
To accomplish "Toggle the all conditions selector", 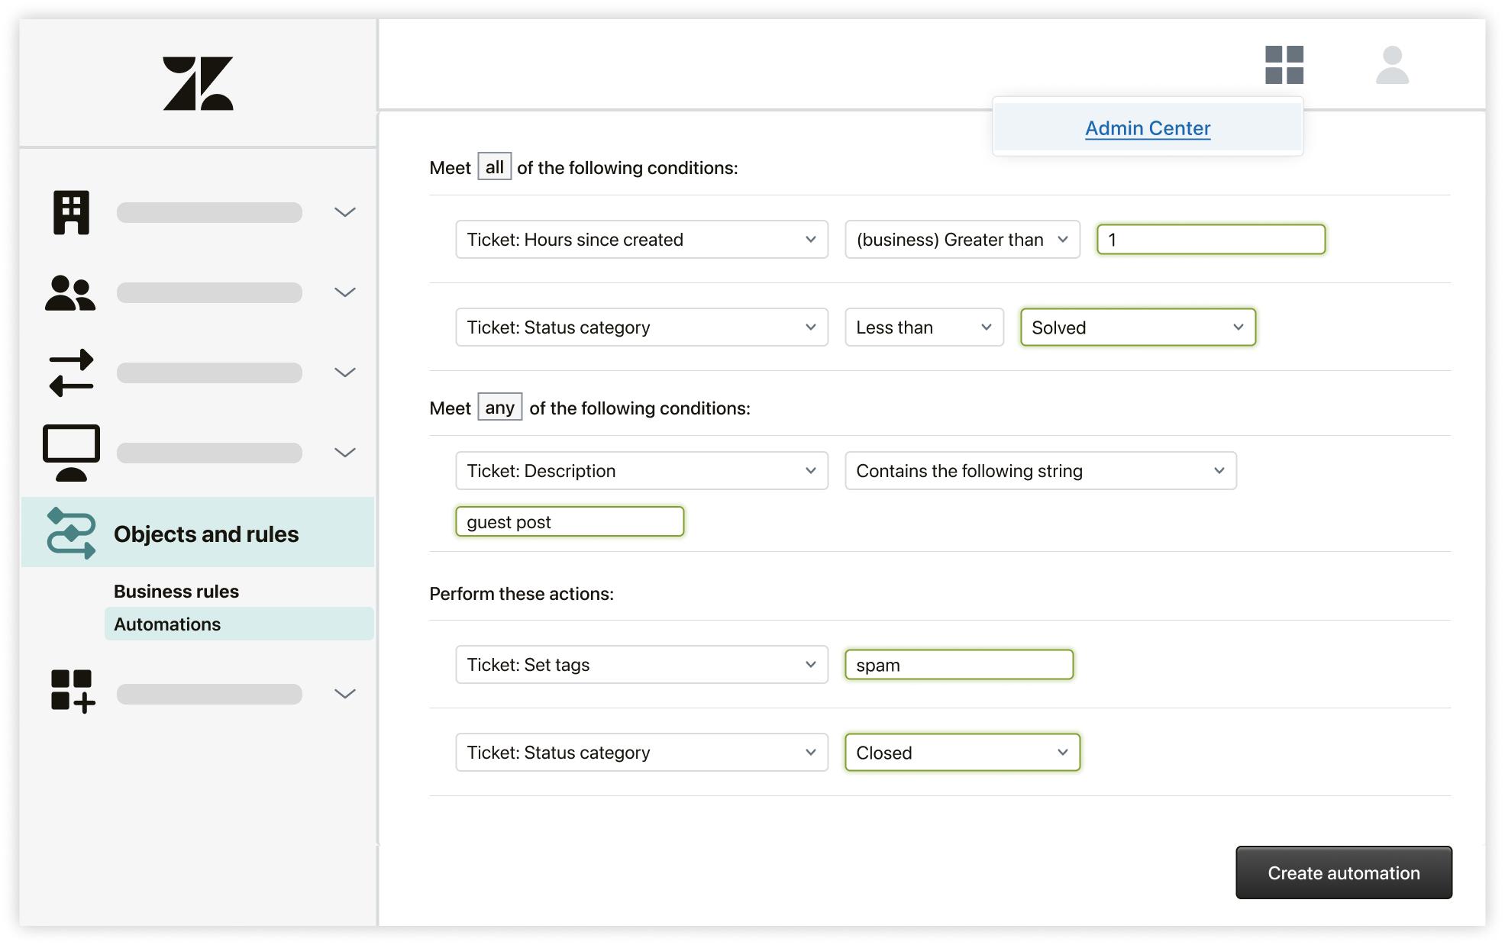I will pyautogui.click(x=494, y=168).
